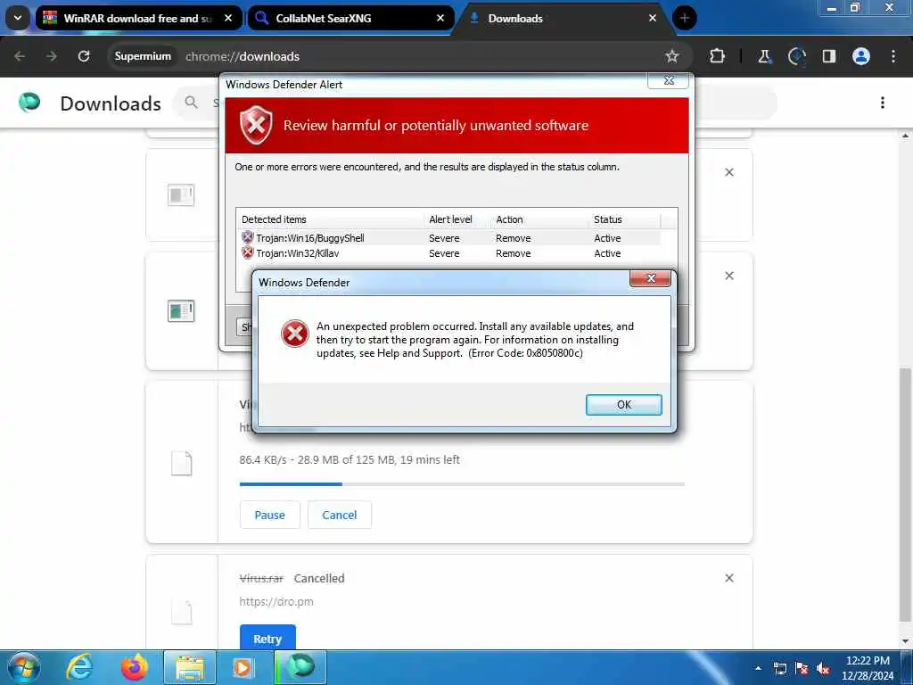Open the browser main menu
This screenshot has height=685, width=913.
click(893, 56)
